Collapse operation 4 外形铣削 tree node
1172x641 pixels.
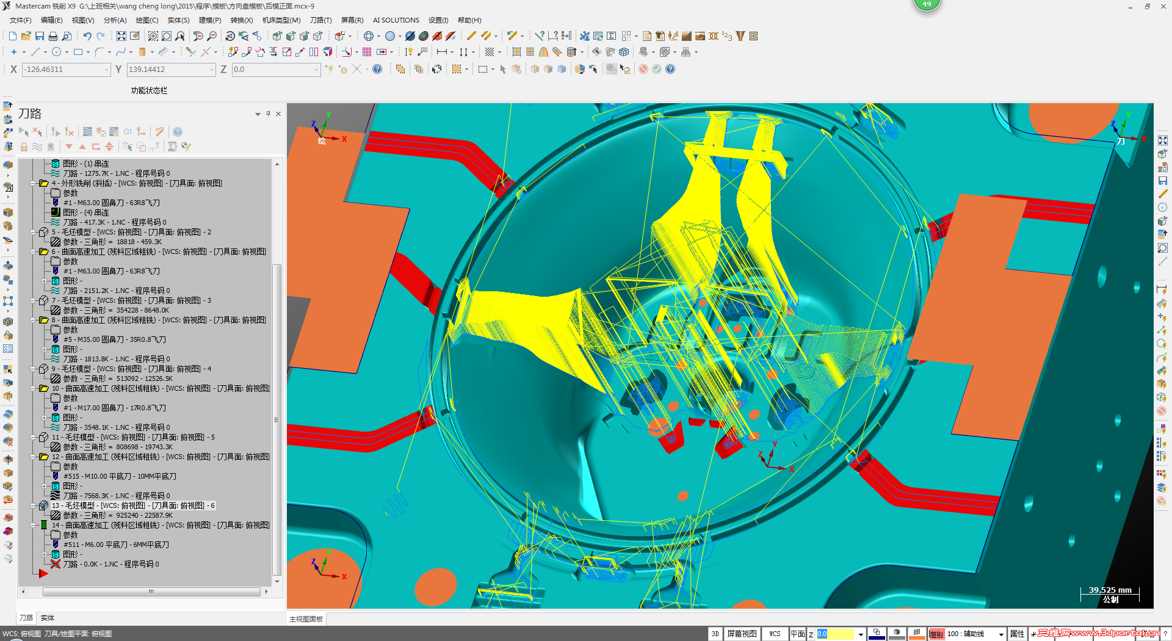coord(34,183)
